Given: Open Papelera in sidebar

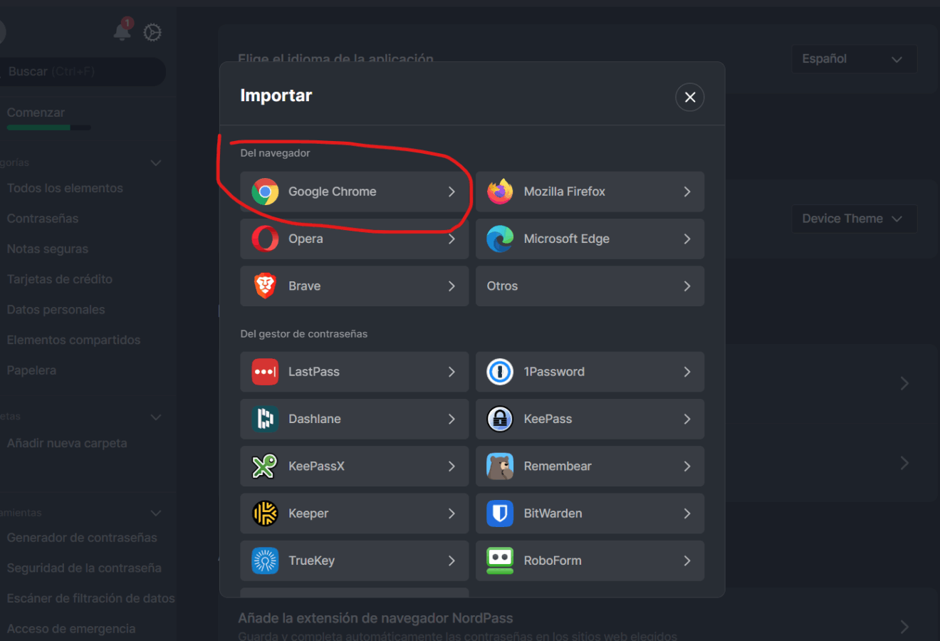Looking at the screenshot, I should pyautogui.click(x=31, y=370).
